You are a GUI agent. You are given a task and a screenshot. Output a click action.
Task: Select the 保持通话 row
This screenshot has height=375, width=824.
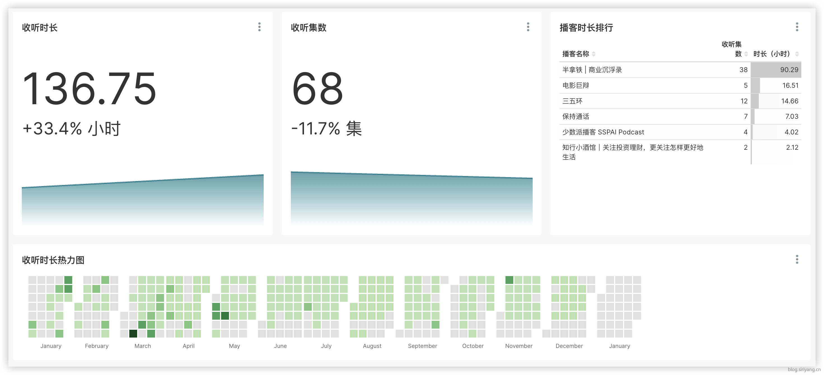click(x=576, y=117)
